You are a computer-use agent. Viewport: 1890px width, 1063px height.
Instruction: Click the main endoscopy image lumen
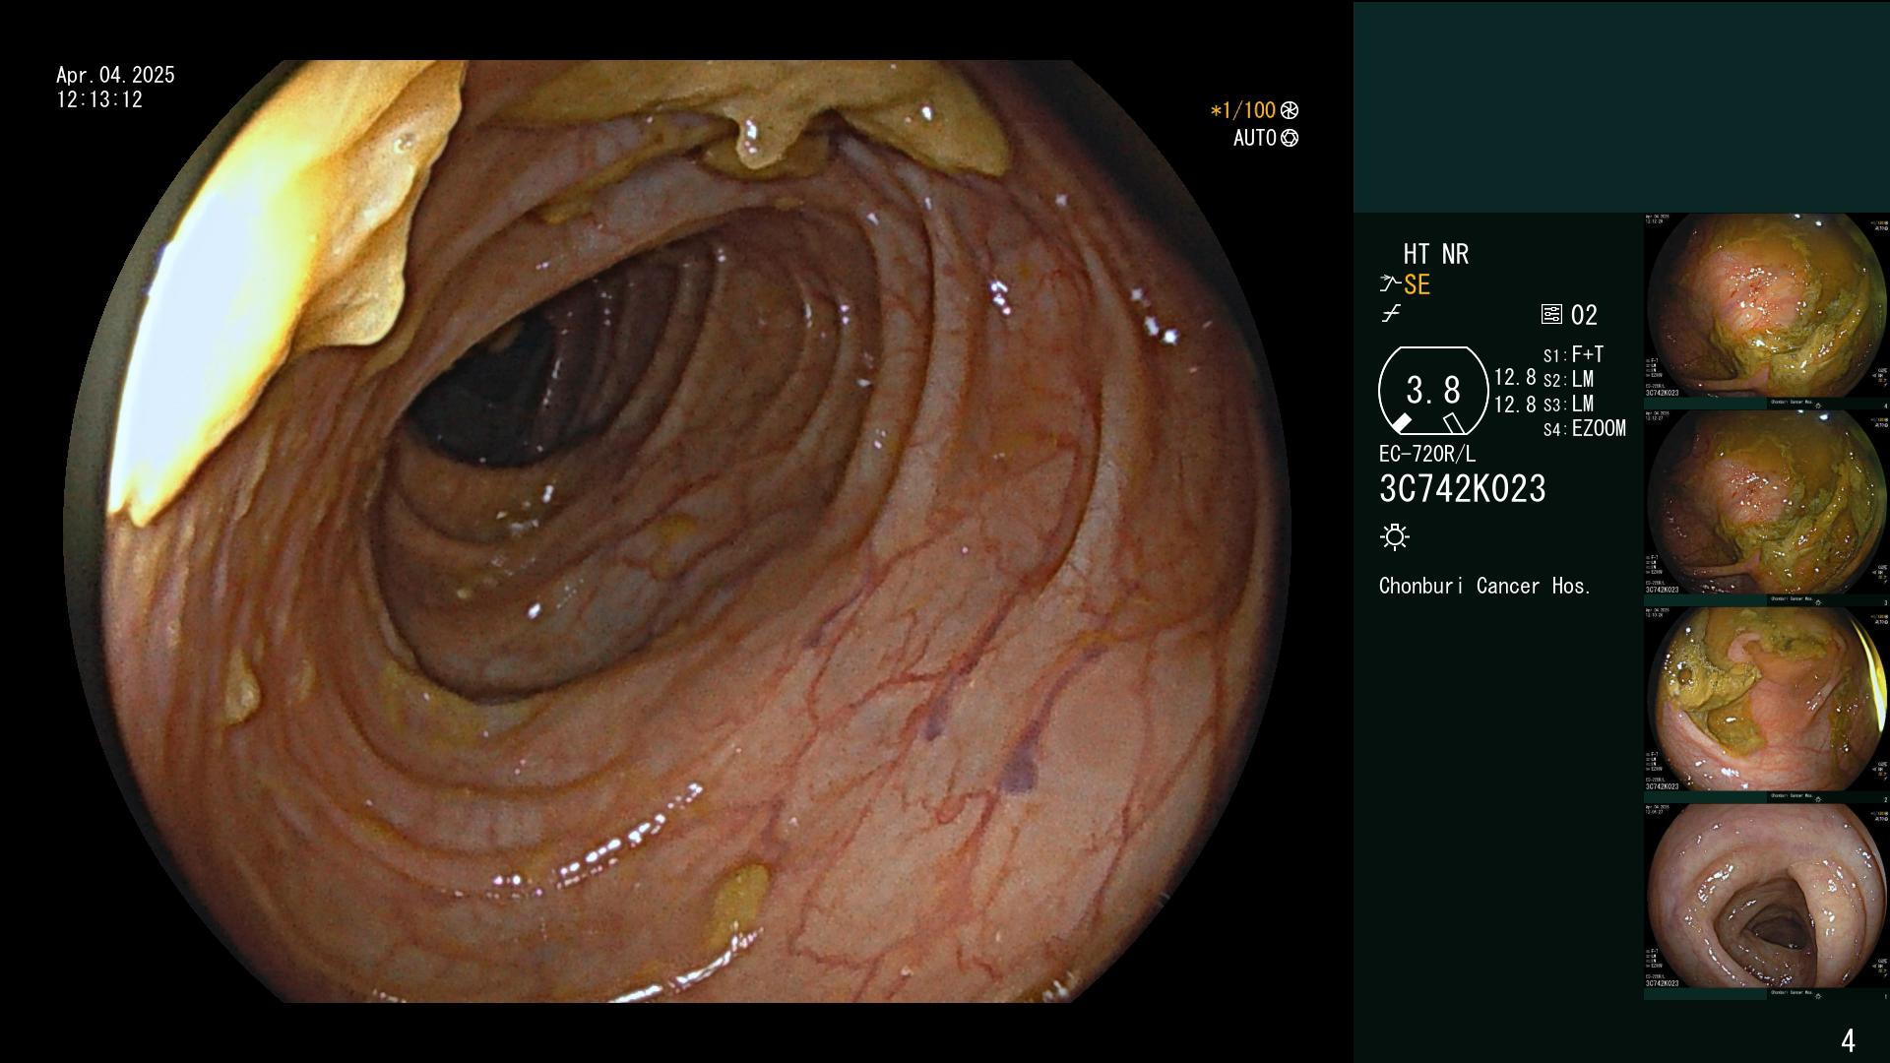(x=677, y=531)
